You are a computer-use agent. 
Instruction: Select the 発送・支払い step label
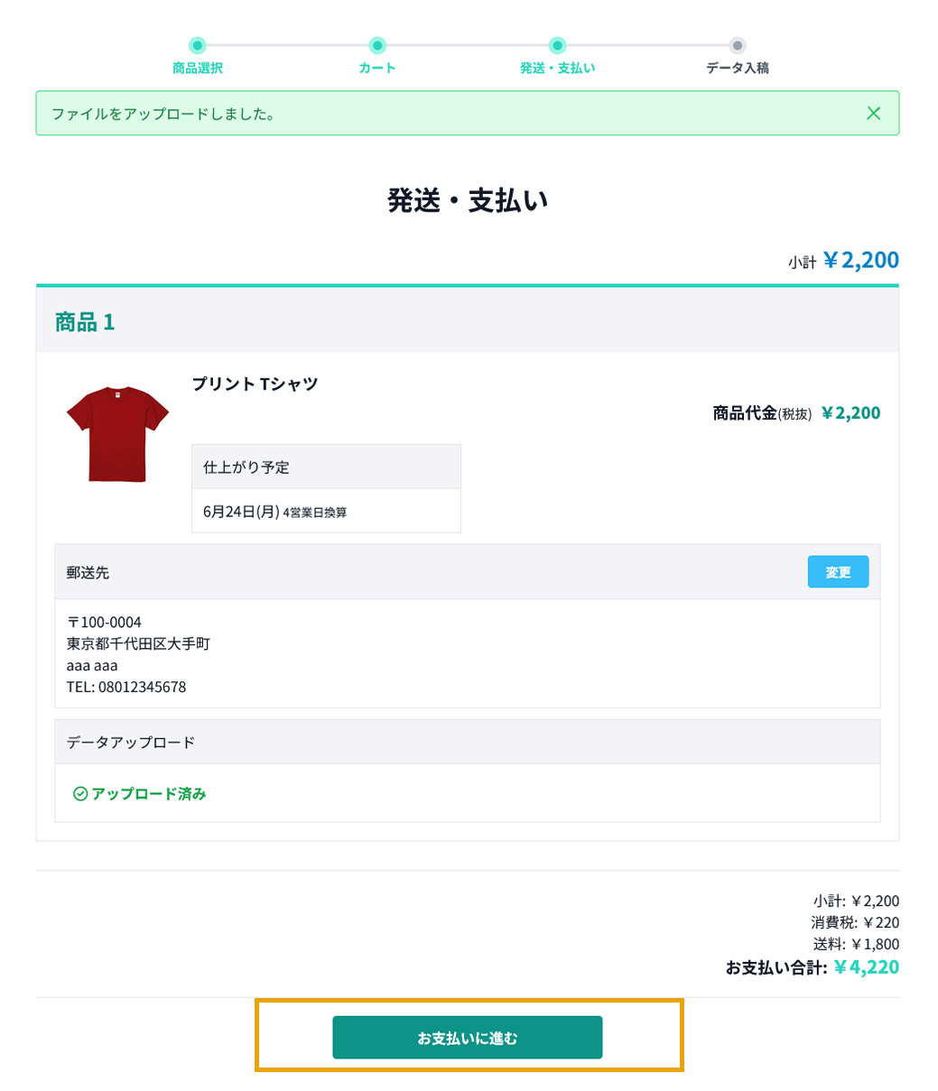[x=557, y=68]
